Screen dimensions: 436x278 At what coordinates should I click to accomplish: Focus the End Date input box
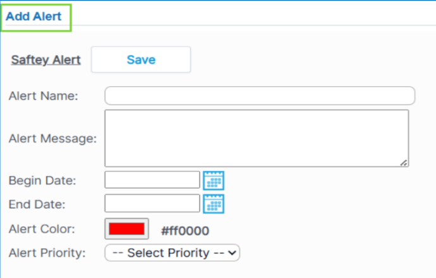[x=152, y=204]
